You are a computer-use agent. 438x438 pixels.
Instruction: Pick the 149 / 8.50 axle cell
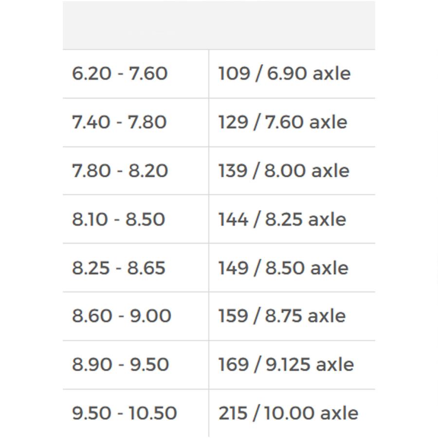coord(283,268)
